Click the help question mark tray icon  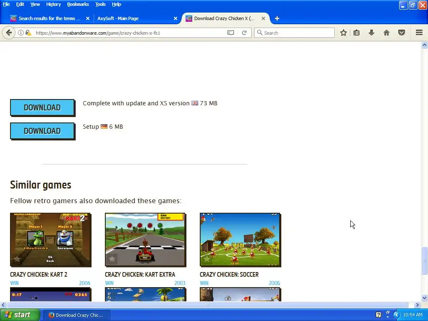(378, 315)
